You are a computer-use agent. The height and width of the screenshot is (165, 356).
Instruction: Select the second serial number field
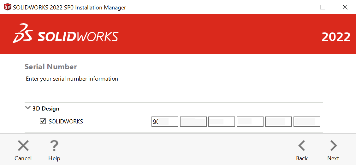[x=193, y=122]
